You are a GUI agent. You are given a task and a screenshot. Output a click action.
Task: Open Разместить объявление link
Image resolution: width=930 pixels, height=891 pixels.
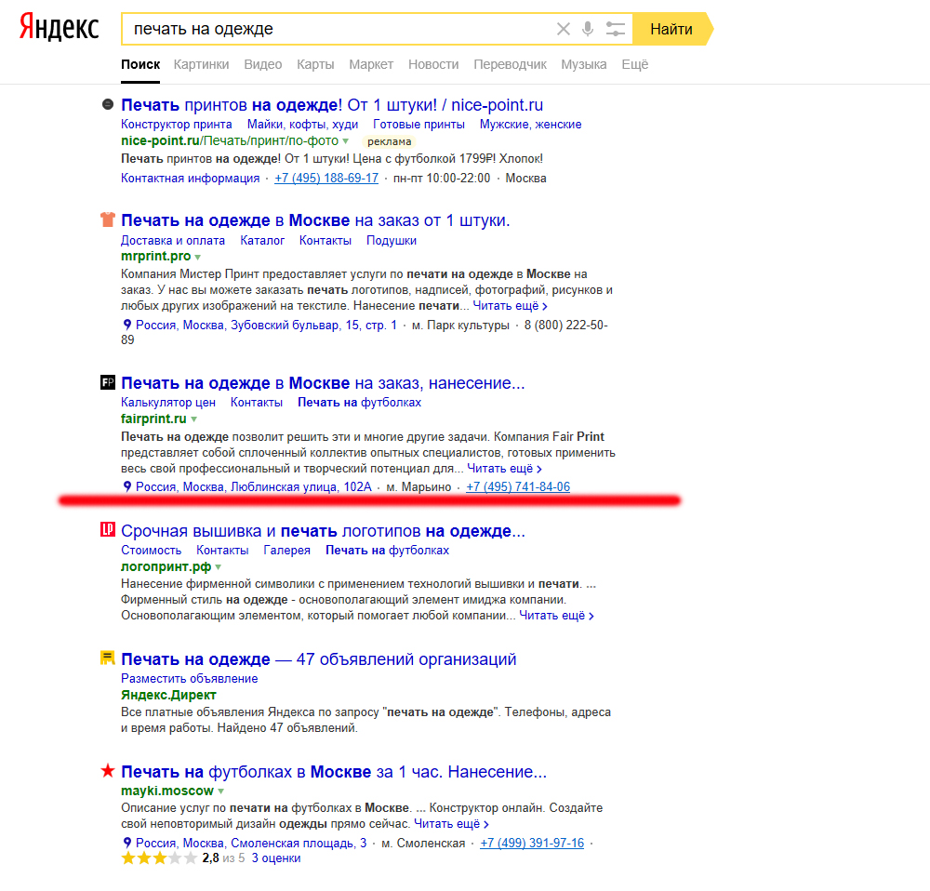189,678
